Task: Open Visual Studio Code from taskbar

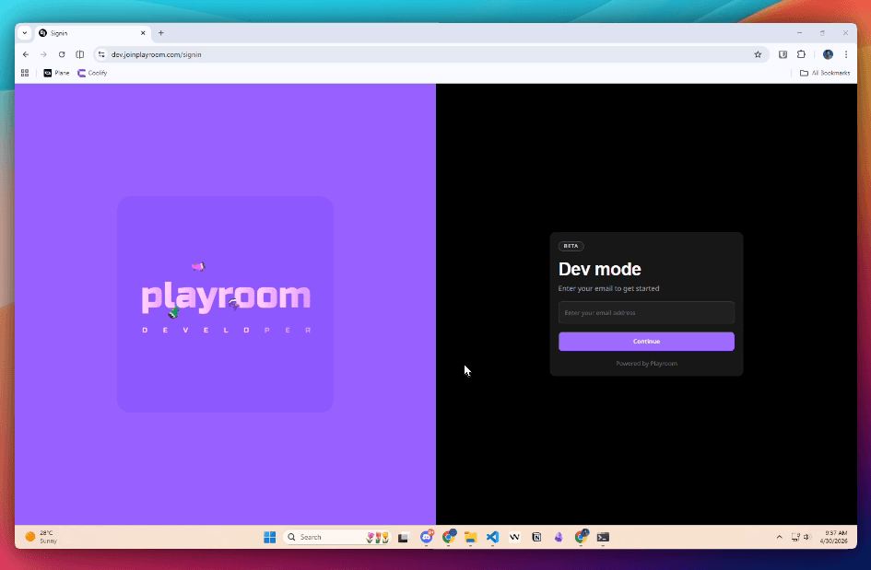Action: tap(493, 537)
